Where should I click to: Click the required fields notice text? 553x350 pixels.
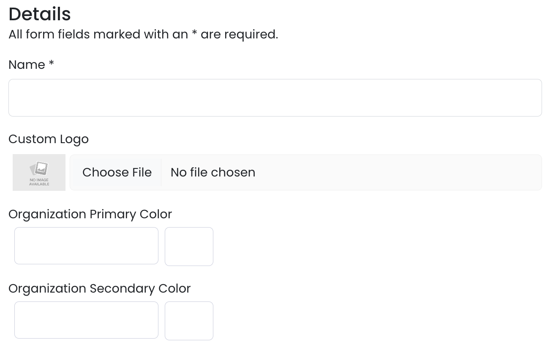pos(143,34)
